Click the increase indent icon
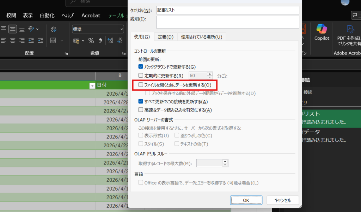Screen dimensions: 361x212 click(x=40, y=40)
